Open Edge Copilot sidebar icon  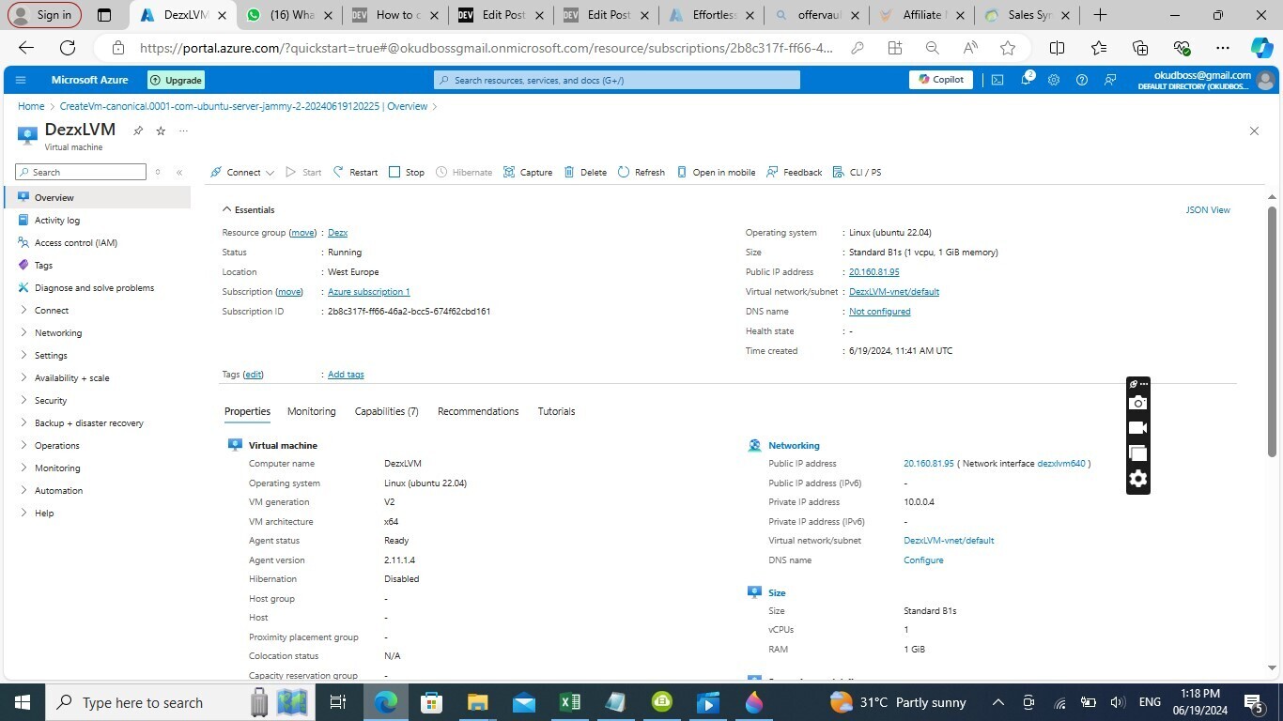[x=1262, y=48]
